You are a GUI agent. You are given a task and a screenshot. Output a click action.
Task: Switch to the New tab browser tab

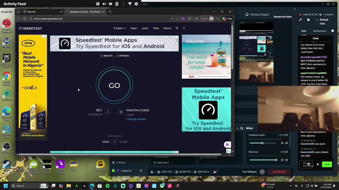42,12
